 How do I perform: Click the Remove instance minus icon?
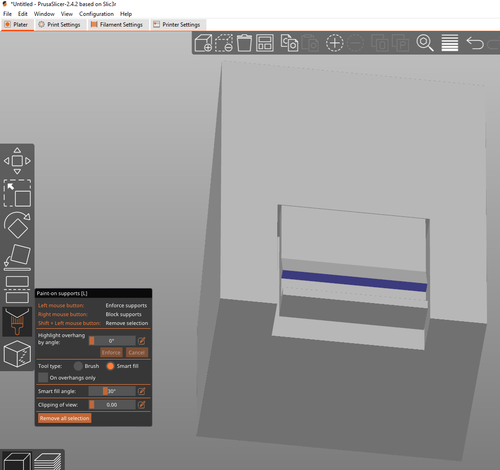tap(355, 43)
